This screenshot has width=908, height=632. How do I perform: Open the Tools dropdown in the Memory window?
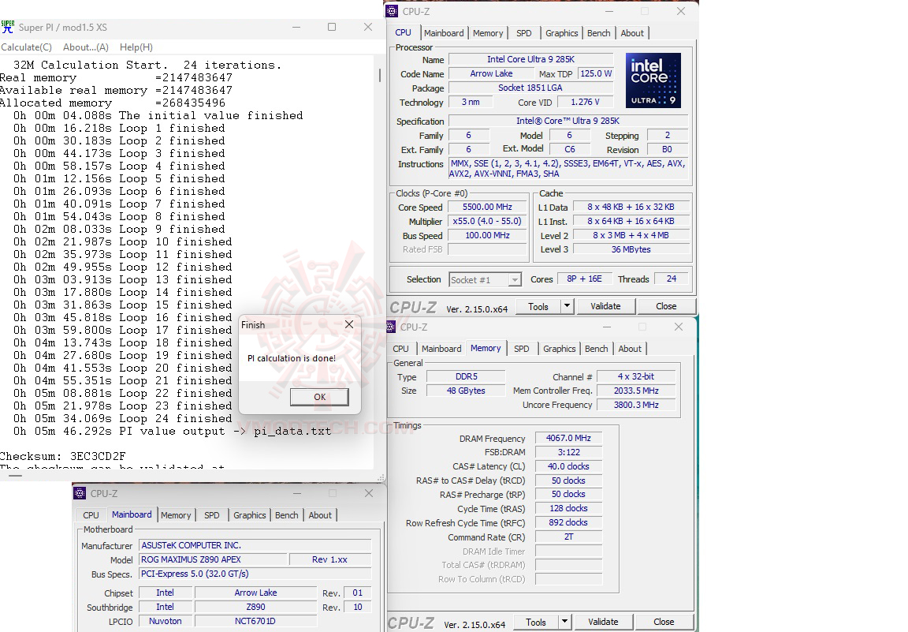[564, 621]
